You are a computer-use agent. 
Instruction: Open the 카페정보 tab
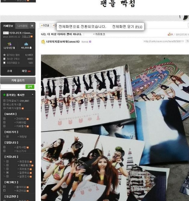(8, 26)
